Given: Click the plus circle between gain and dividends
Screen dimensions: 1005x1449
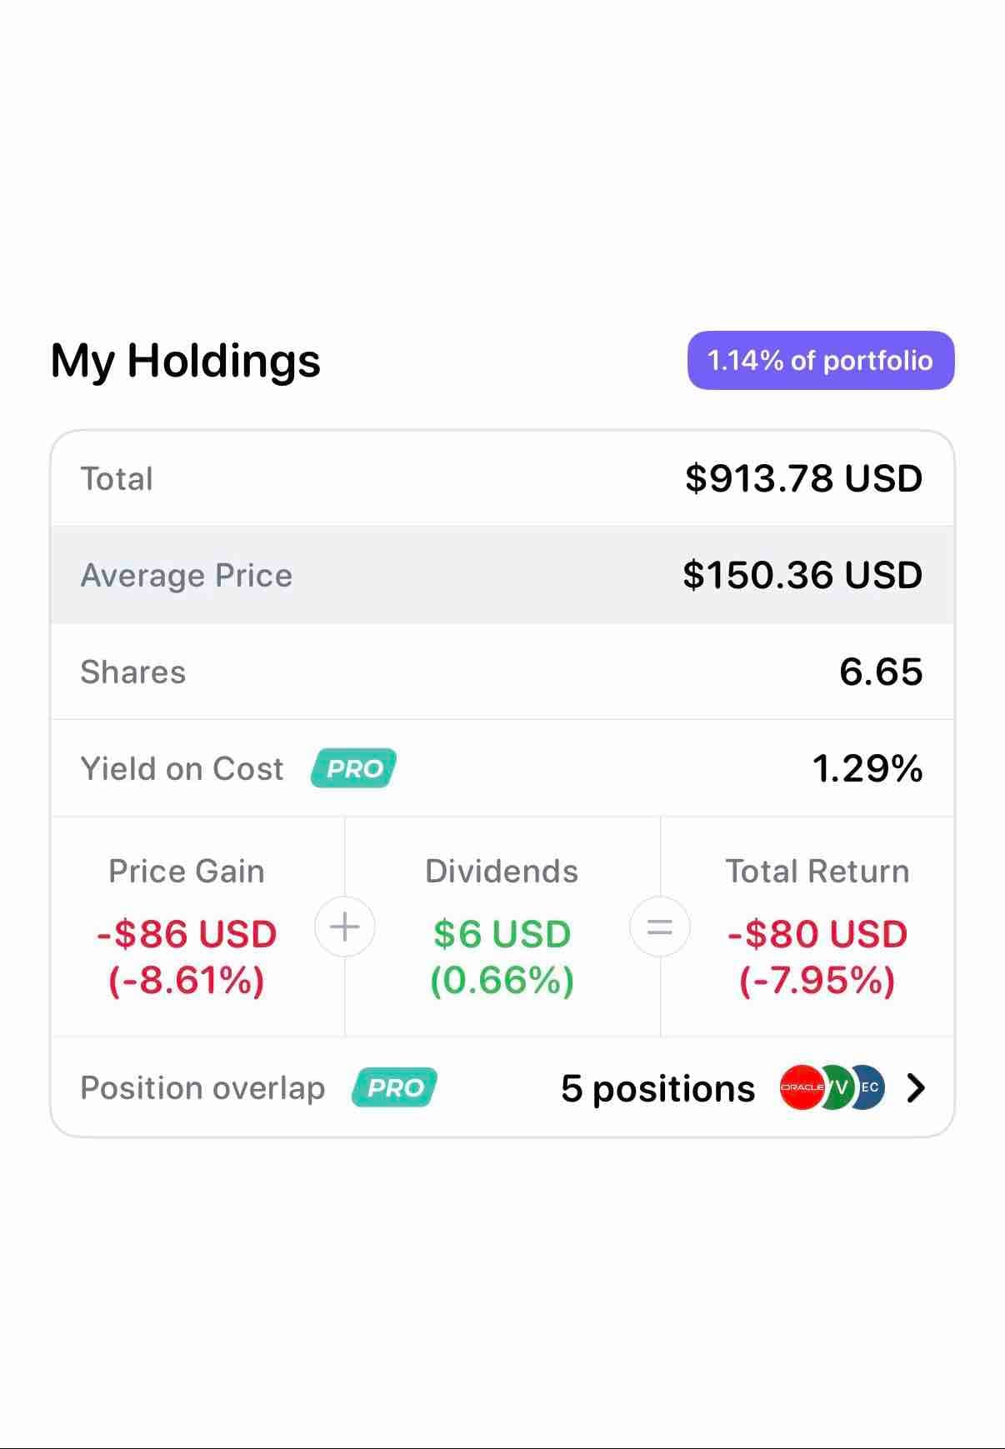Looking at the screenshot, I should [345, 927].
